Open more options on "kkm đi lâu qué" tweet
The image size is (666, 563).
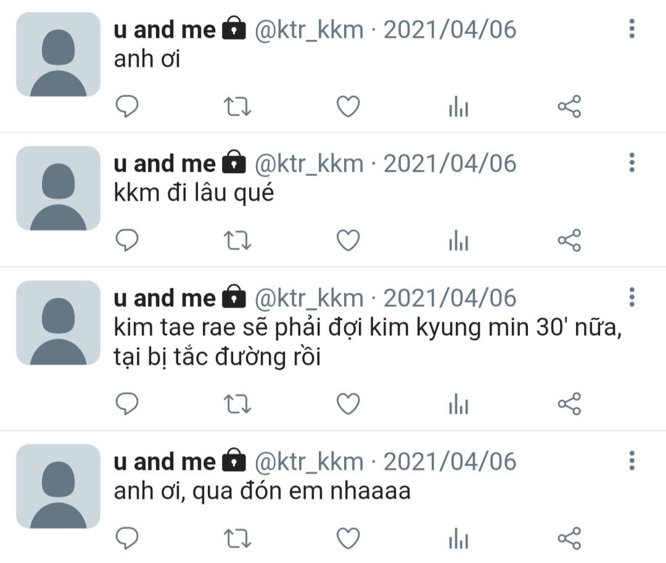point(632,163)
